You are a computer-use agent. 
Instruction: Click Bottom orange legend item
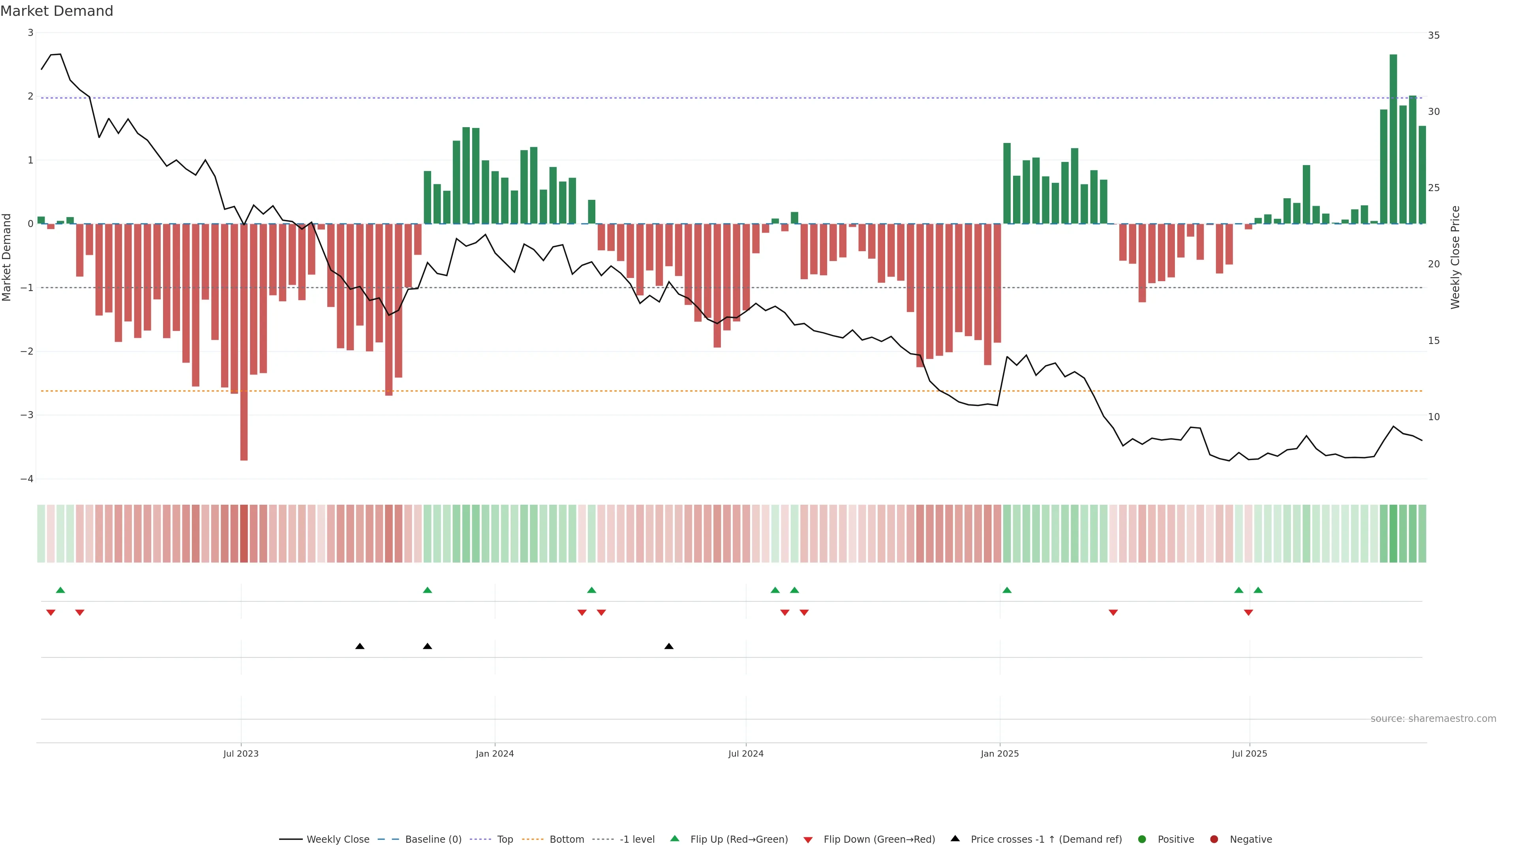566,839
